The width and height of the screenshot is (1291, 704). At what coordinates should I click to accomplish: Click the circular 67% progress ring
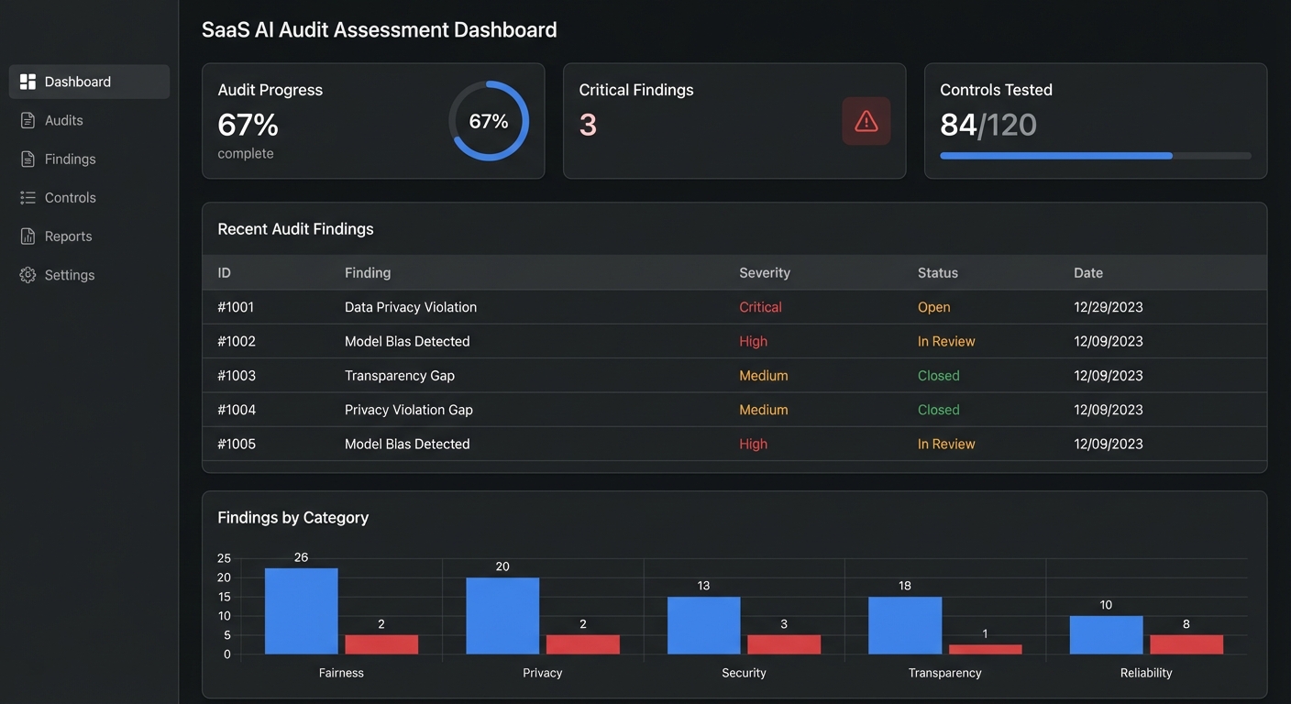489,120
